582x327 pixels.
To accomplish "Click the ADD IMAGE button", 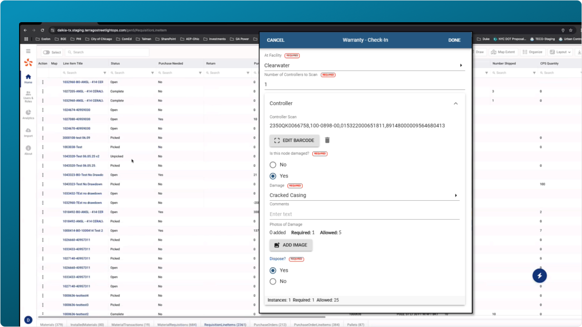I will [x=291, y=245].
